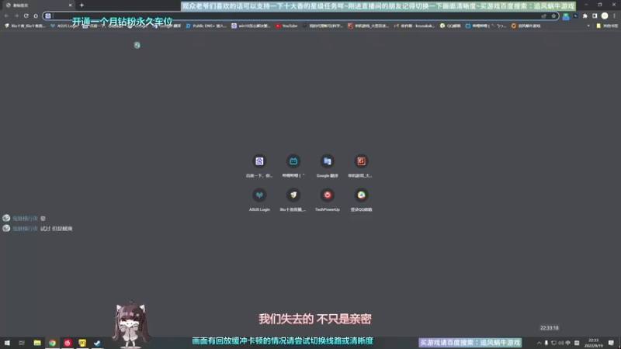The image size is (621, 349).
Task: Open the ASUS Login shortcut tile
Action: click(259, 199)
